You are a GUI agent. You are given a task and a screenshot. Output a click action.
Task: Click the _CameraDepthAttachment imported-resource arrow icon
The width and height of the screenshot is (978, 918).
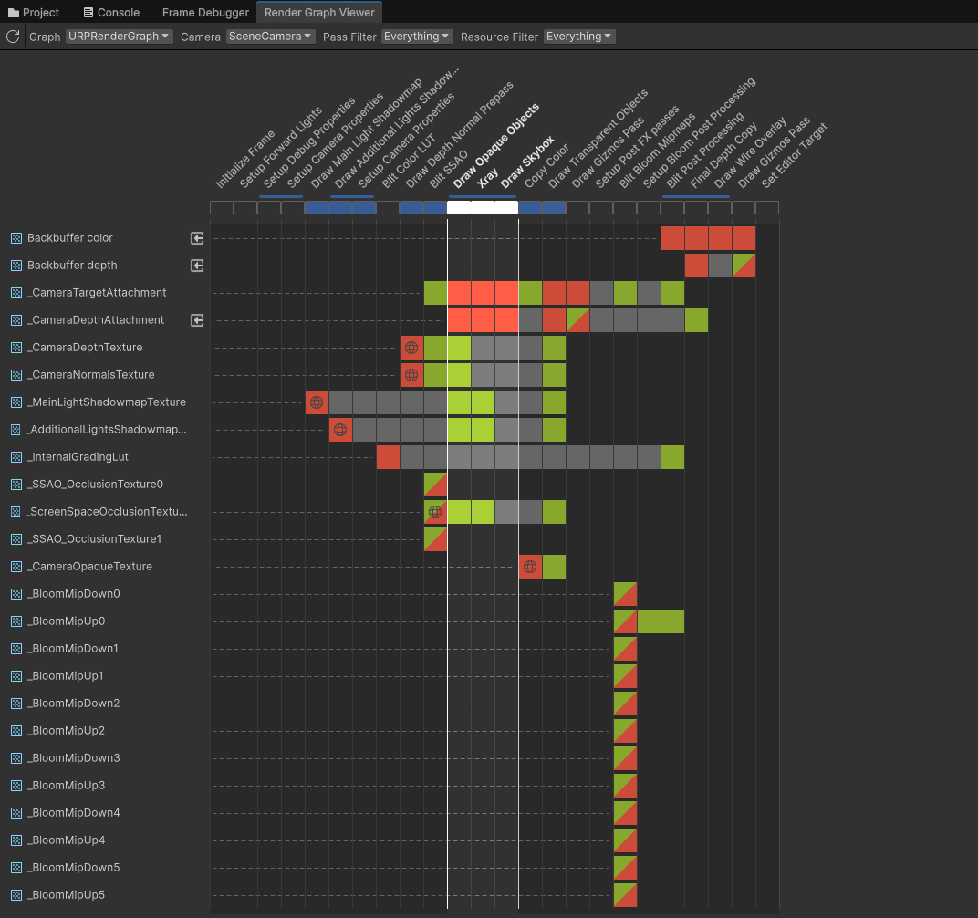(197, 320)
